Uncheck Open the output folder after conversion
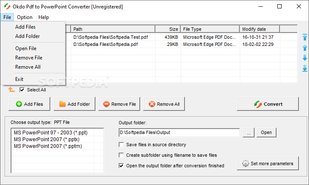 coord(121,166)
